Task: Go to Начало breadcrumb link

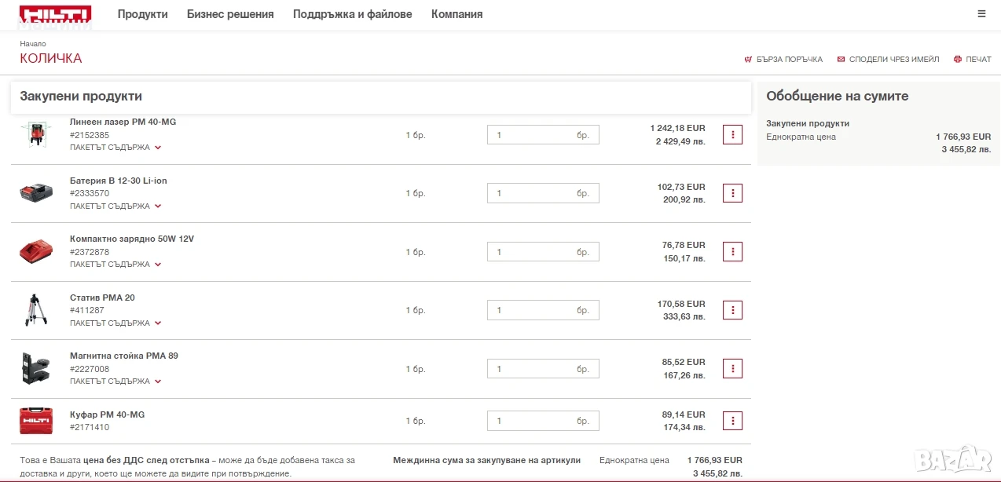Action: [x=33, y=44]
